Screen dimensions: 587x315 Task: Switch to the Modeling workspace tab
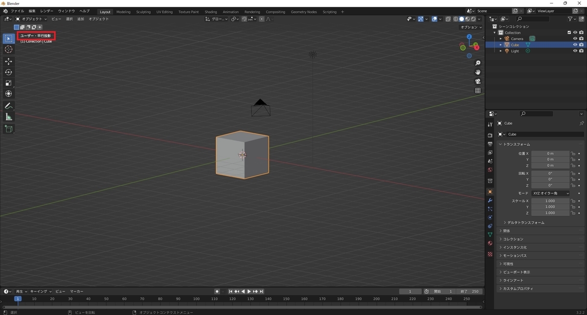pyautogui.click(x=123, y=12)
